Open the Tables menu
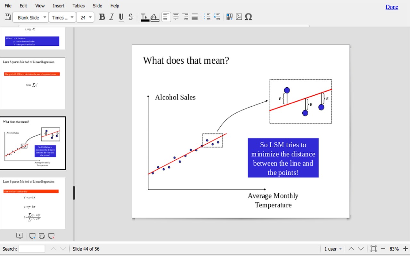 tap(78, 6)
